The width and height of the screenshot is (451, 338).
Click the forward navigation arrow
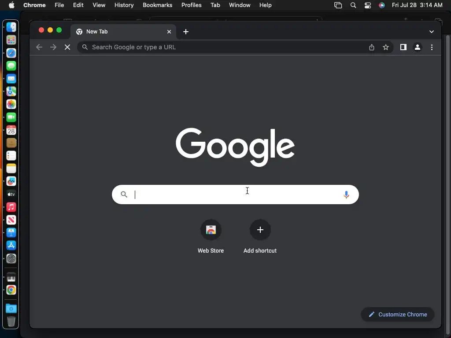click(53, 47)
